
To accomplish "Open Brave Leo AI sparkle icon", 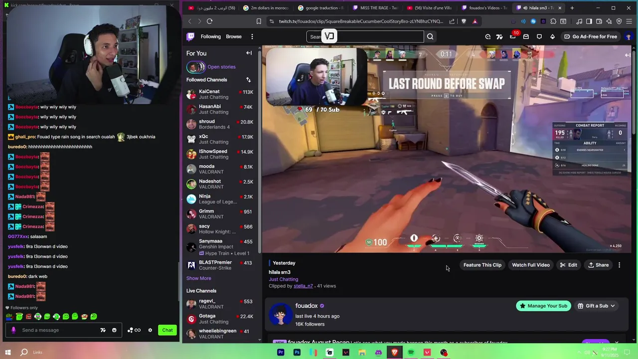I will coord(609,21).
